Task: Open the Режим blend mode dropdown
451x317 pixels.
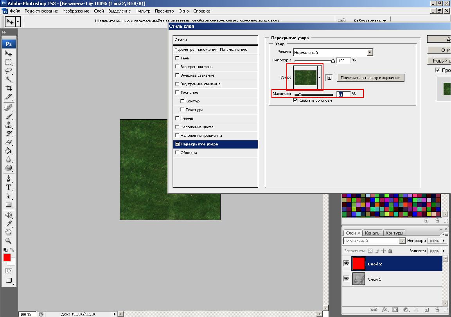Action: [x=370, y=52]
